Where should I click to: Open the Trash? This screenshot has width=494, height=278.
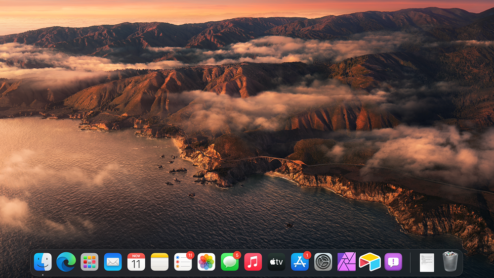(x=450, y=262)
